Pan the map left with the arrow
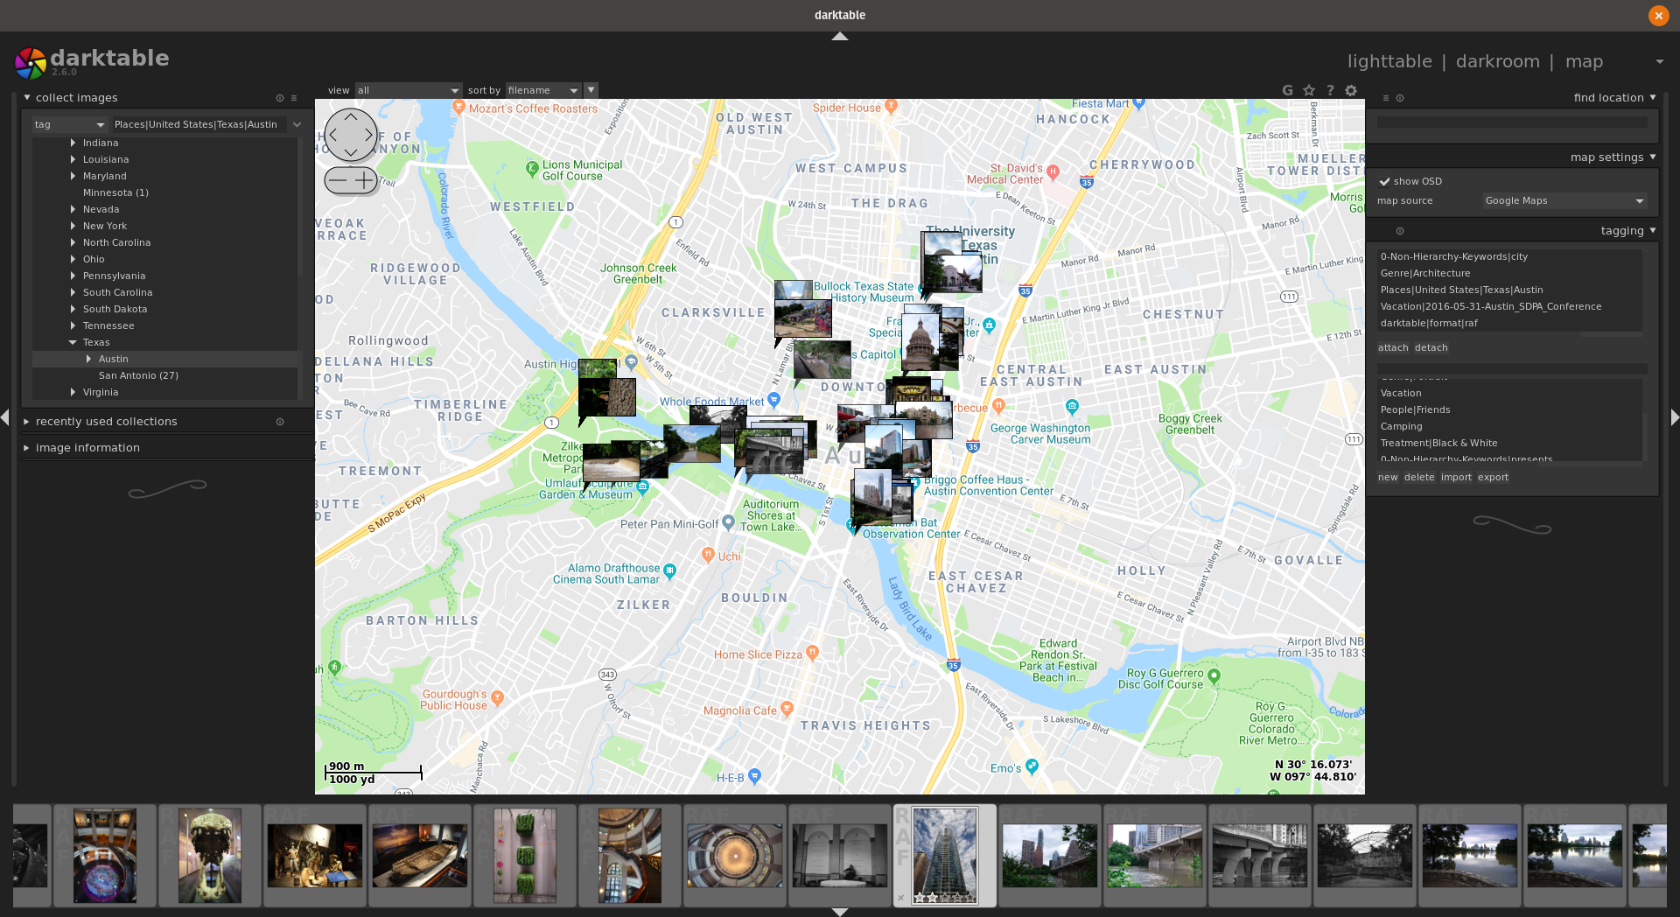Screen dimensions: 1680x917 coord(333,135)
